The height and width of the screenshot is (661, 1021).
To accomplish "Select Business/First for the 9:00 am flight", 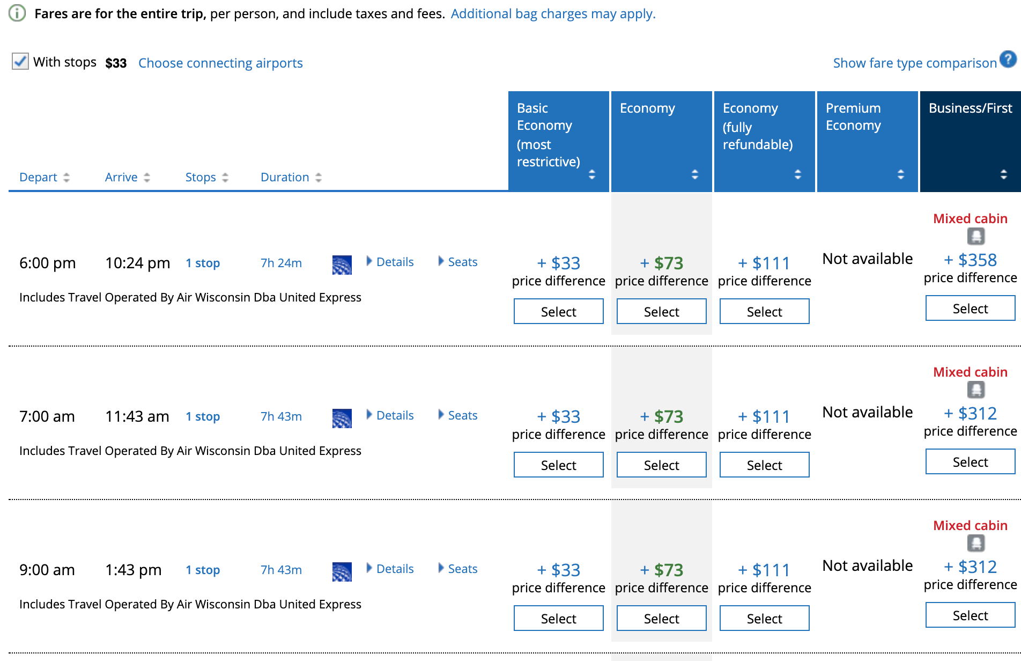I will (x=970, y=615).
